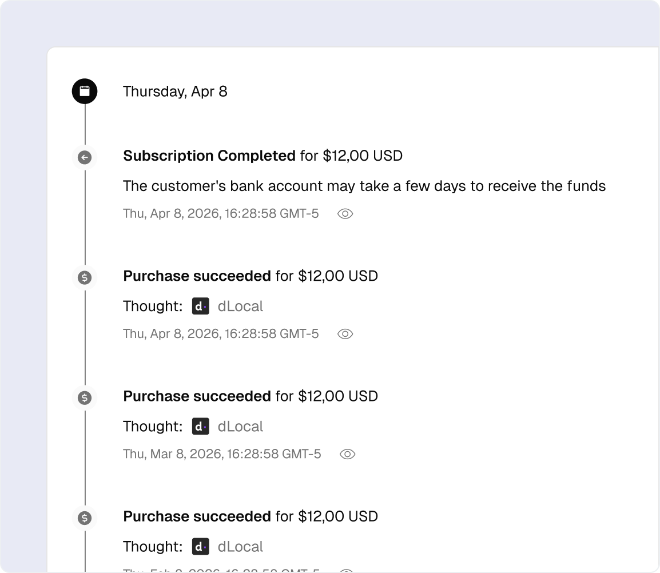This screenshot has width=660, height=573.
Task: Open the Subscription Completed event title
Action: coord(209,156)
